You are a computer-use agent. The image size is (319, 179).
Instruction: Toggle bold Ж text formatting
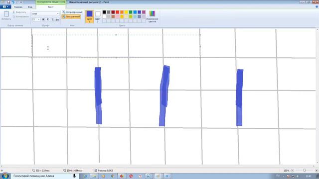coord(43,19)
